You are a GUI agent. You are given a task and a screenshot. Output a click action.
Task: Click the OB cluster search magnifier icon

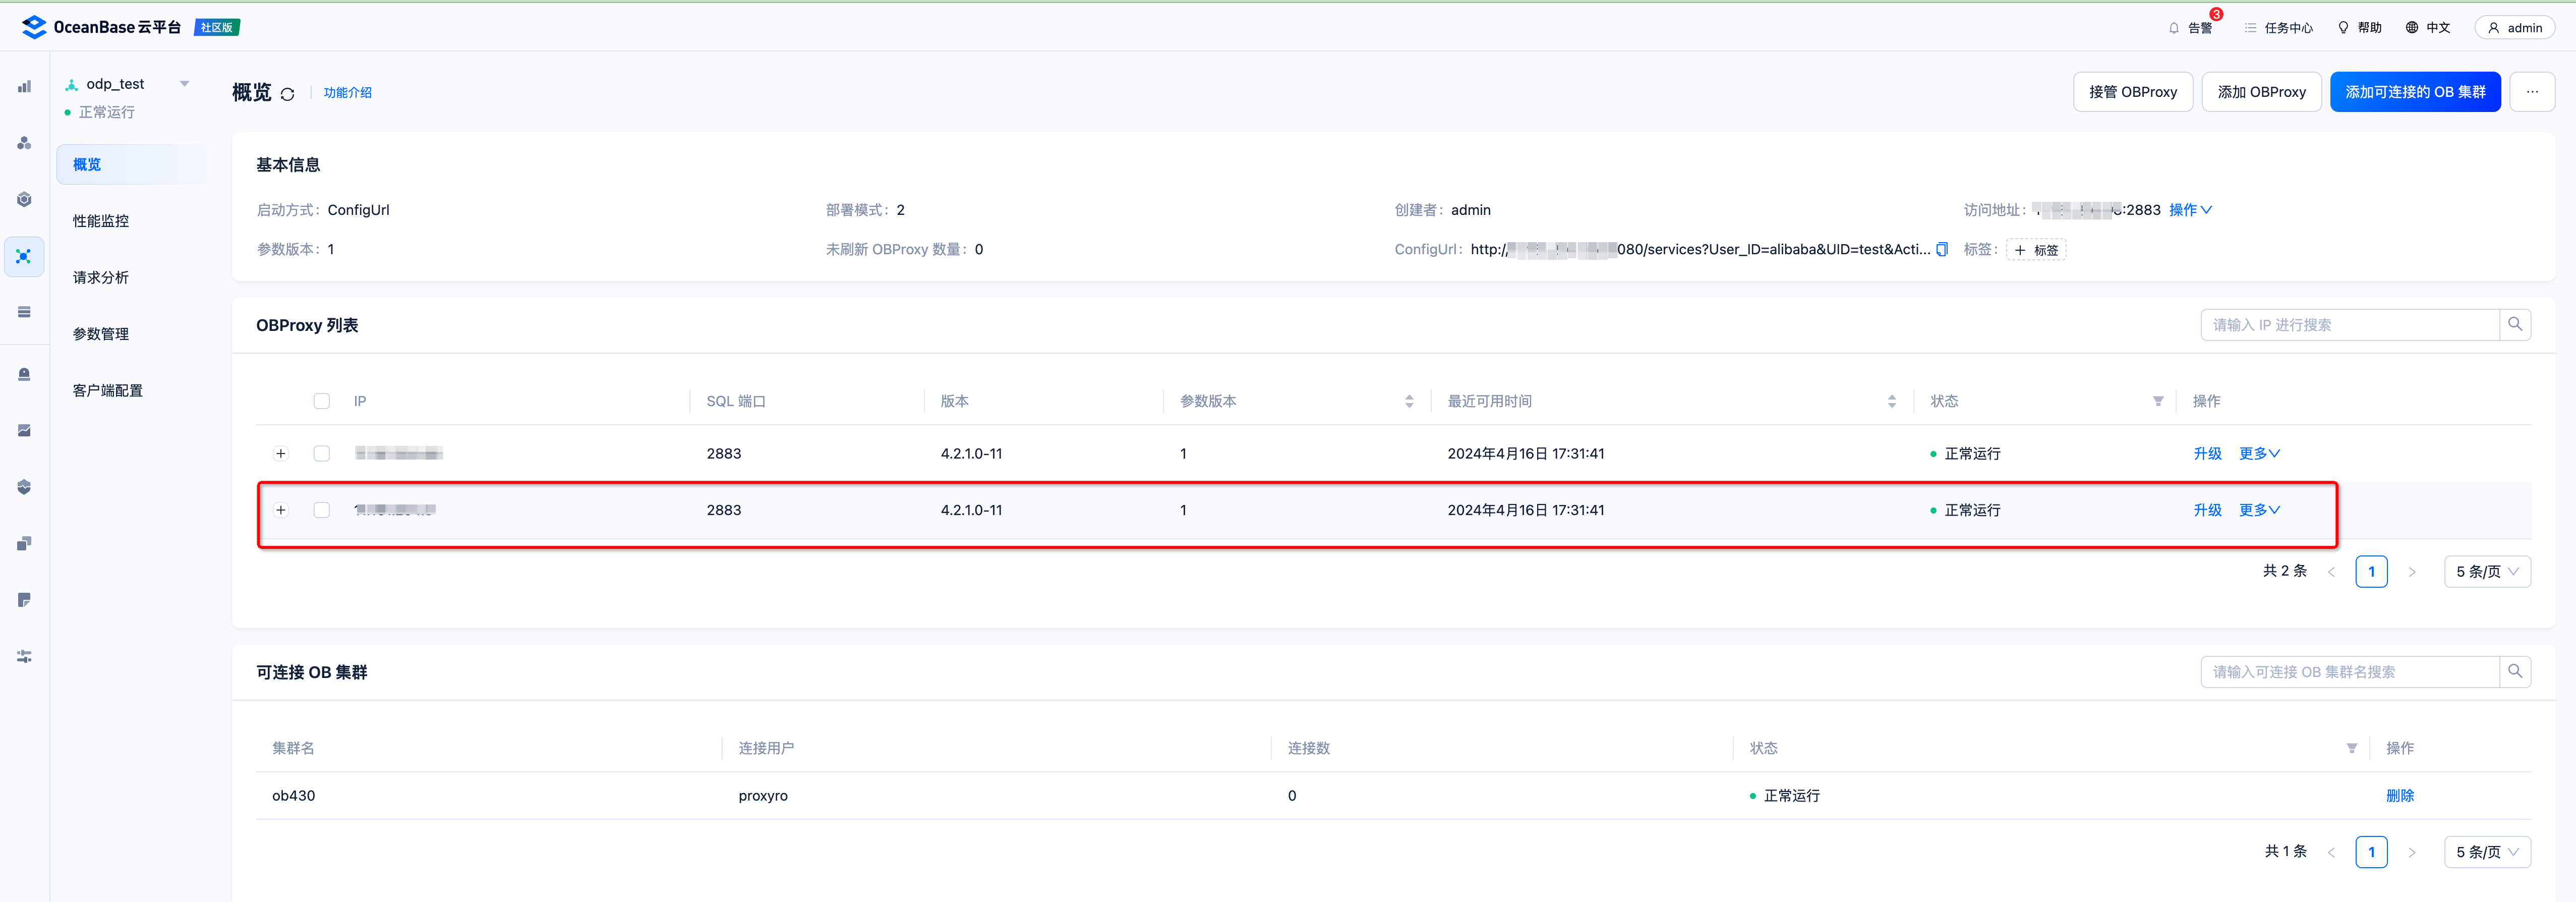(2514, 672)
